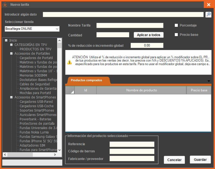The height and width of the screenshot is (169, 215).
Task: Click the black tab list arrow
Action: tap(209, 81)
